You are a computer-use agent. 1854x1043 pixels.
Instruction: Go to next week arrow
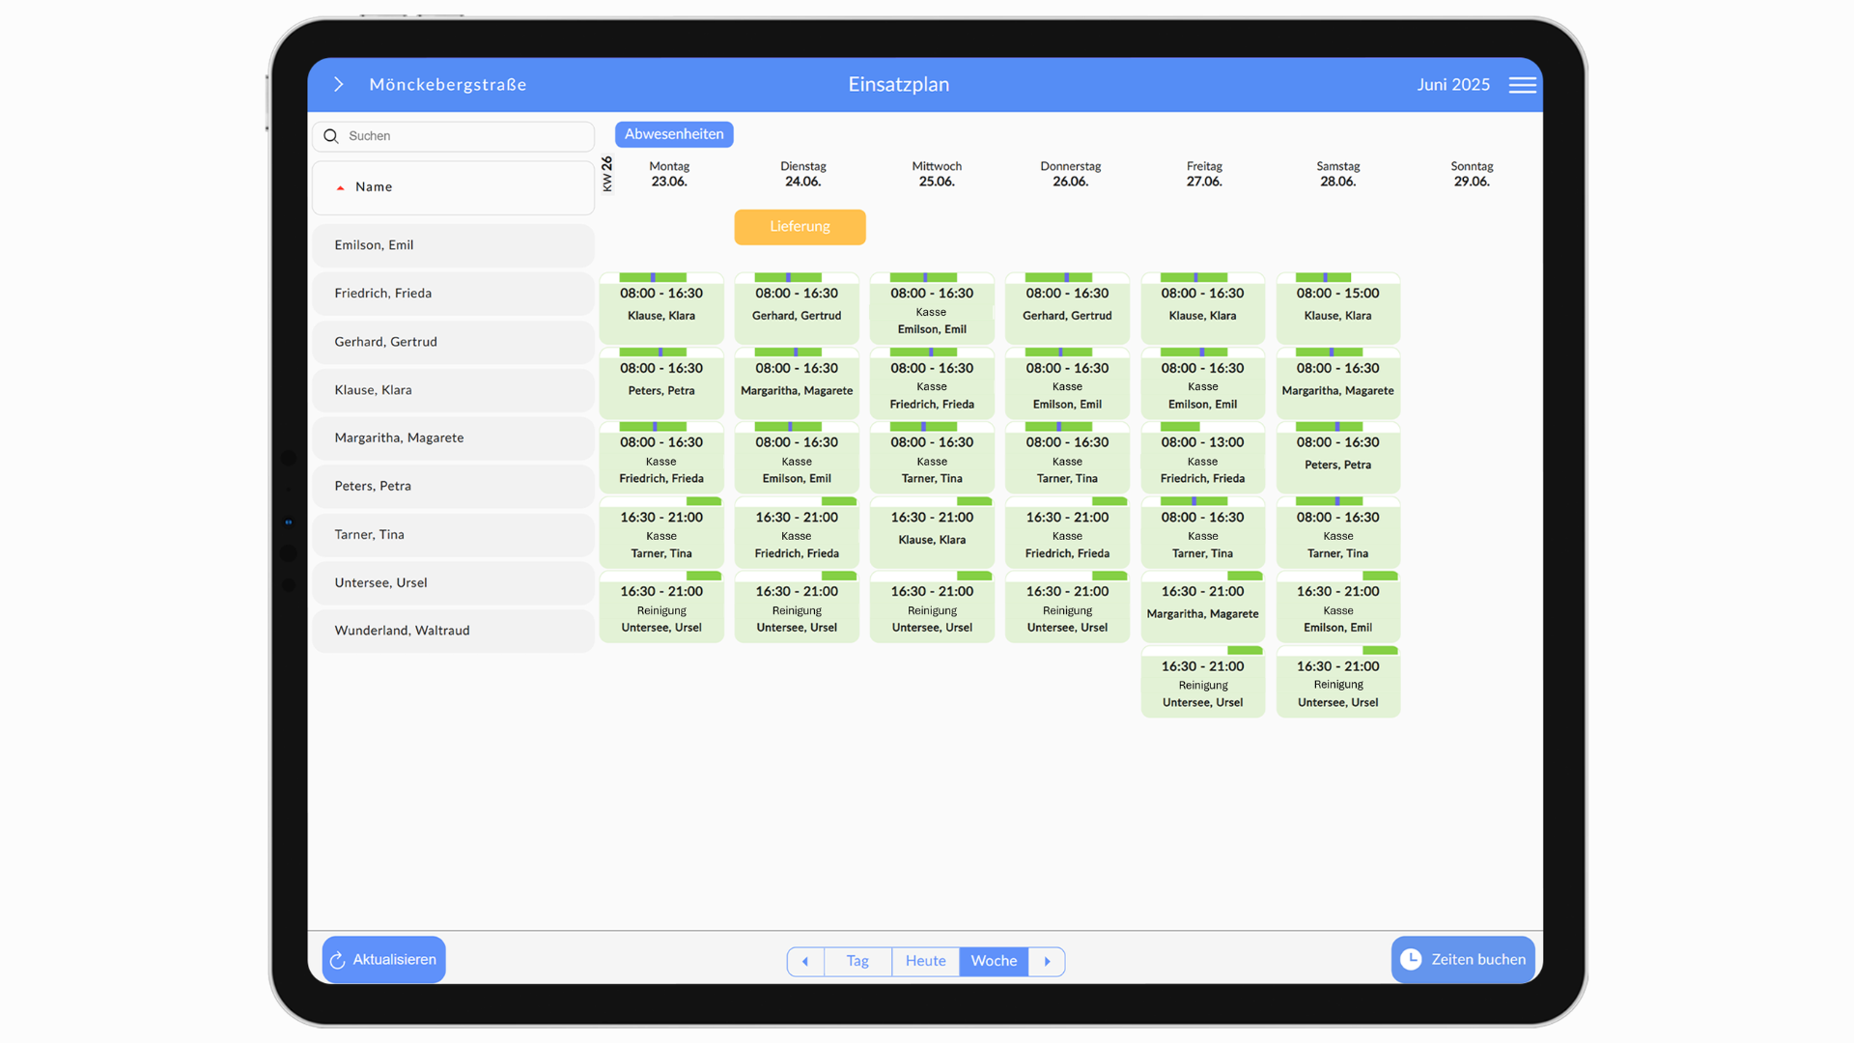click(1047, 961)
